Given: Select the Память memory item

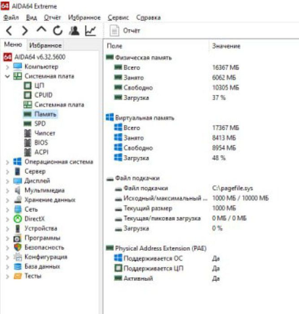Looking at the screenshot, I should 41,114.
